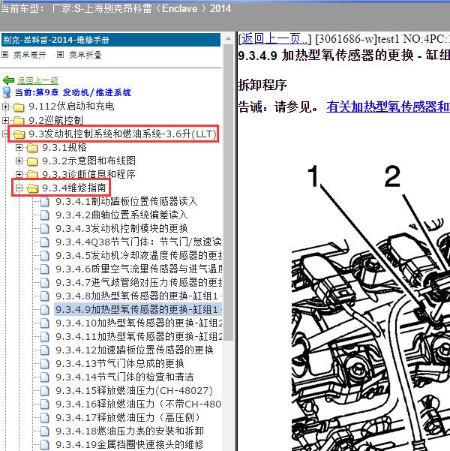Click the tree panel vertical scrollbar thumb
Screen dimensions: 450x451
[228, 192]
